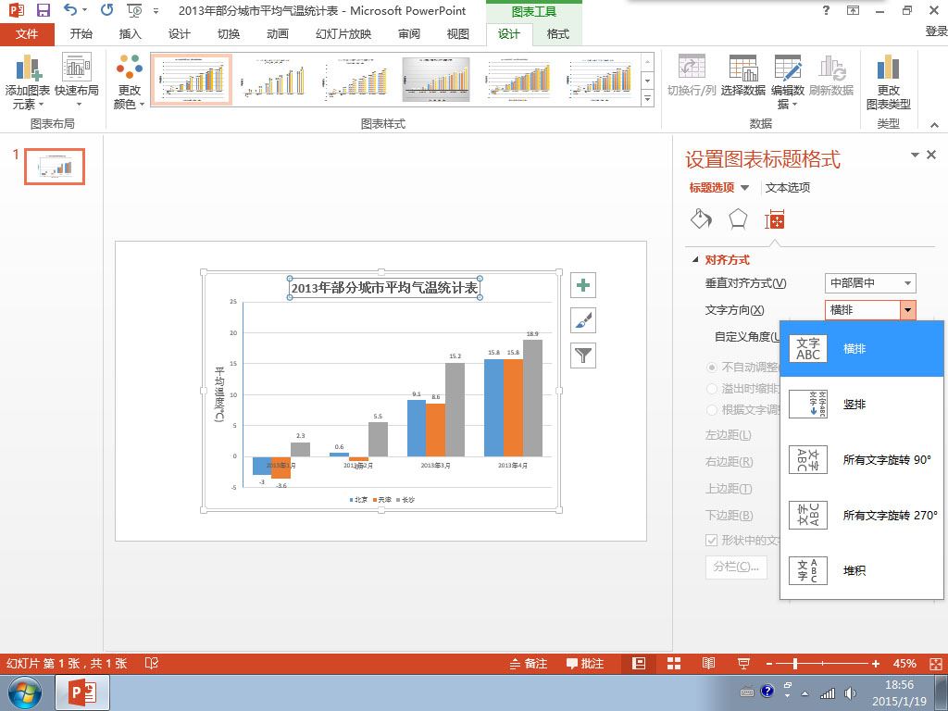The width and height of the screenshot is (948, 711).
Task: Click the Undo arrow icon
Action: [70, 9]
